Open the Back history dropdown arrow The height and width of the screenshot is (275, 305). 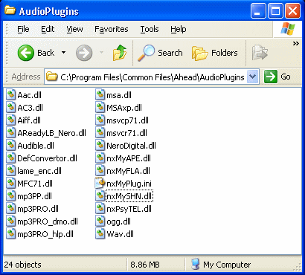point(64,53)
